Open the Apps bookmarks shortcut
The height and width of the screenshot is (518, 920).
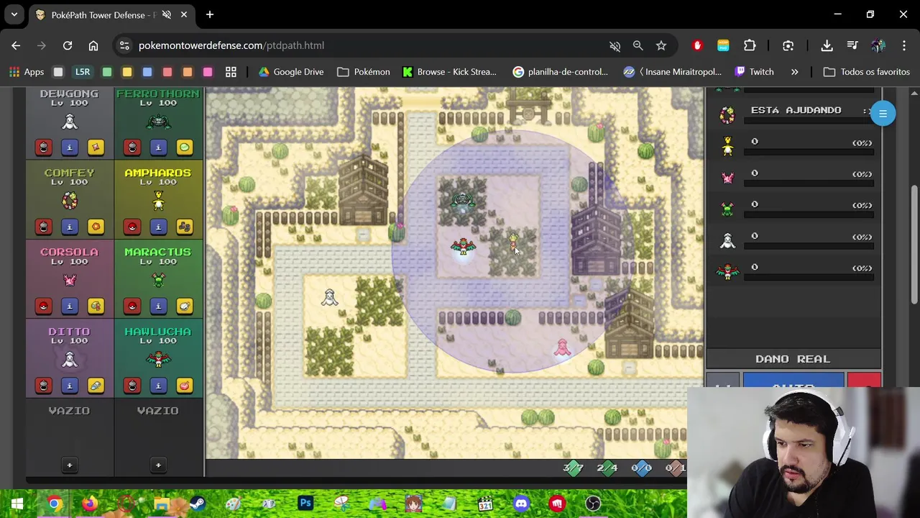pyautogui.click(x=27, y=72)
